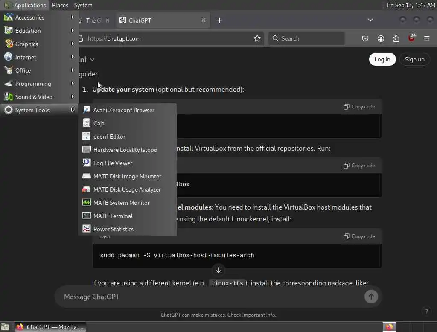Image resolution: width=437 pixels, height=332 pixels.
Task: Bookmark this page with the star
Action: 257,38
